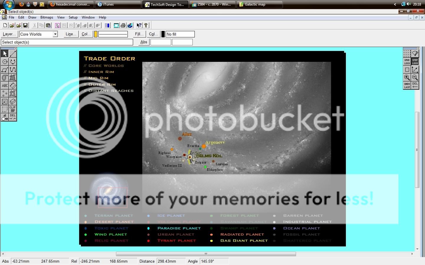Click the Print icon in toolbar
Image resolution: width=425 pixels, height=265 pixels.
(123, 25)
